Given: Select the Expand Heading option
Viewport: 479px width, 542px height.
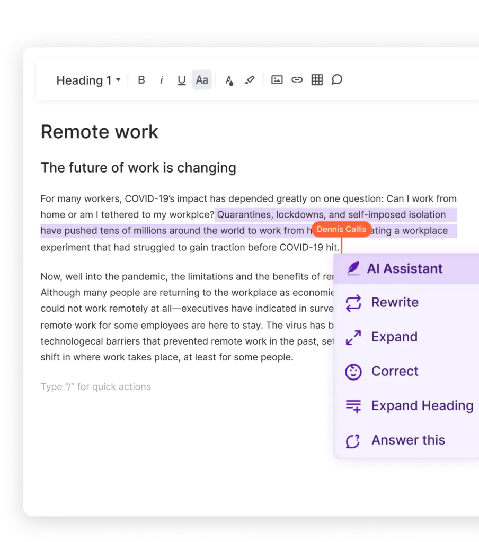Looking at the screenshot, I should click(422, 406).
